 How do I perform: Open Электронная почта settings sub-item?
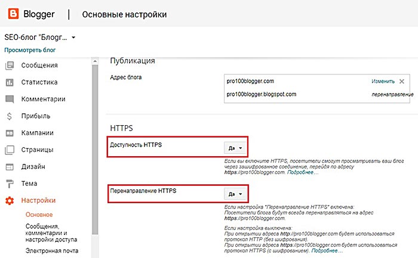pyautogui.click(x=52, y=251)
